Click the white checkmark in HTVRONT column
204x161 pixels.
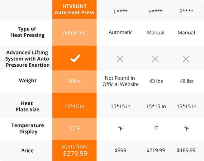[75, 59]
